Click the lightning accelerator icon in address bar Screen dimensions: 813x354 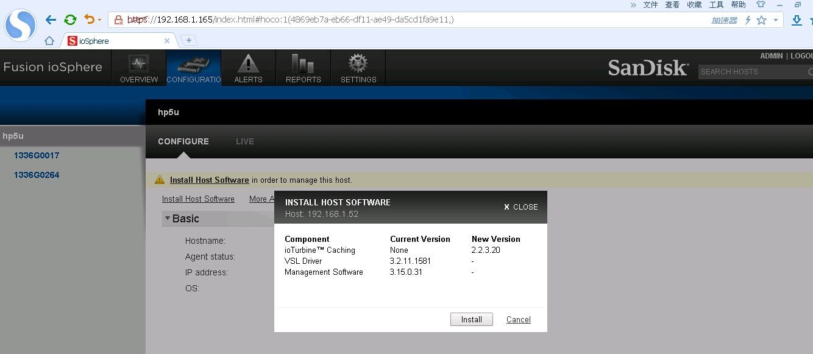(748, 20)
